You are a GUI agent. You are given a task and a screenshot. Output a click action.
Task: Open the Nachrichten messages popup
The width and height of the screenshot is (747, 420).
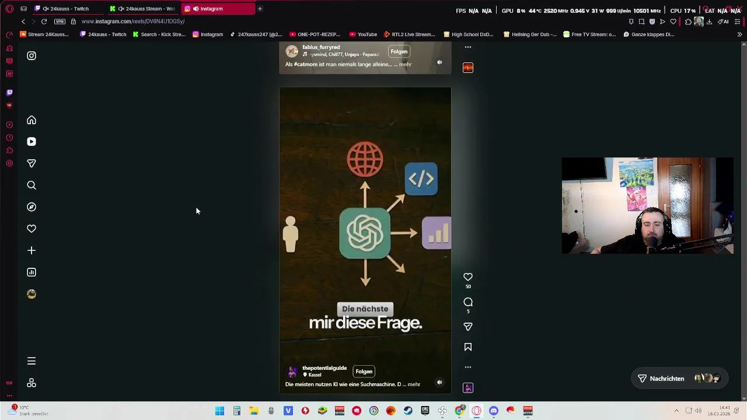[x=679, y=379]
